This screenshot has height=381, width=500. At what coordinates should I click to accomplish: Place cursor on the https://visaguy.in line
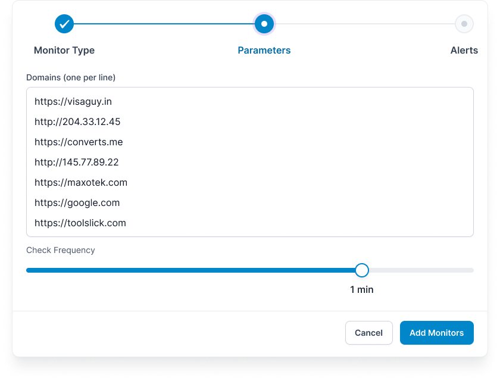pos(73,102)
